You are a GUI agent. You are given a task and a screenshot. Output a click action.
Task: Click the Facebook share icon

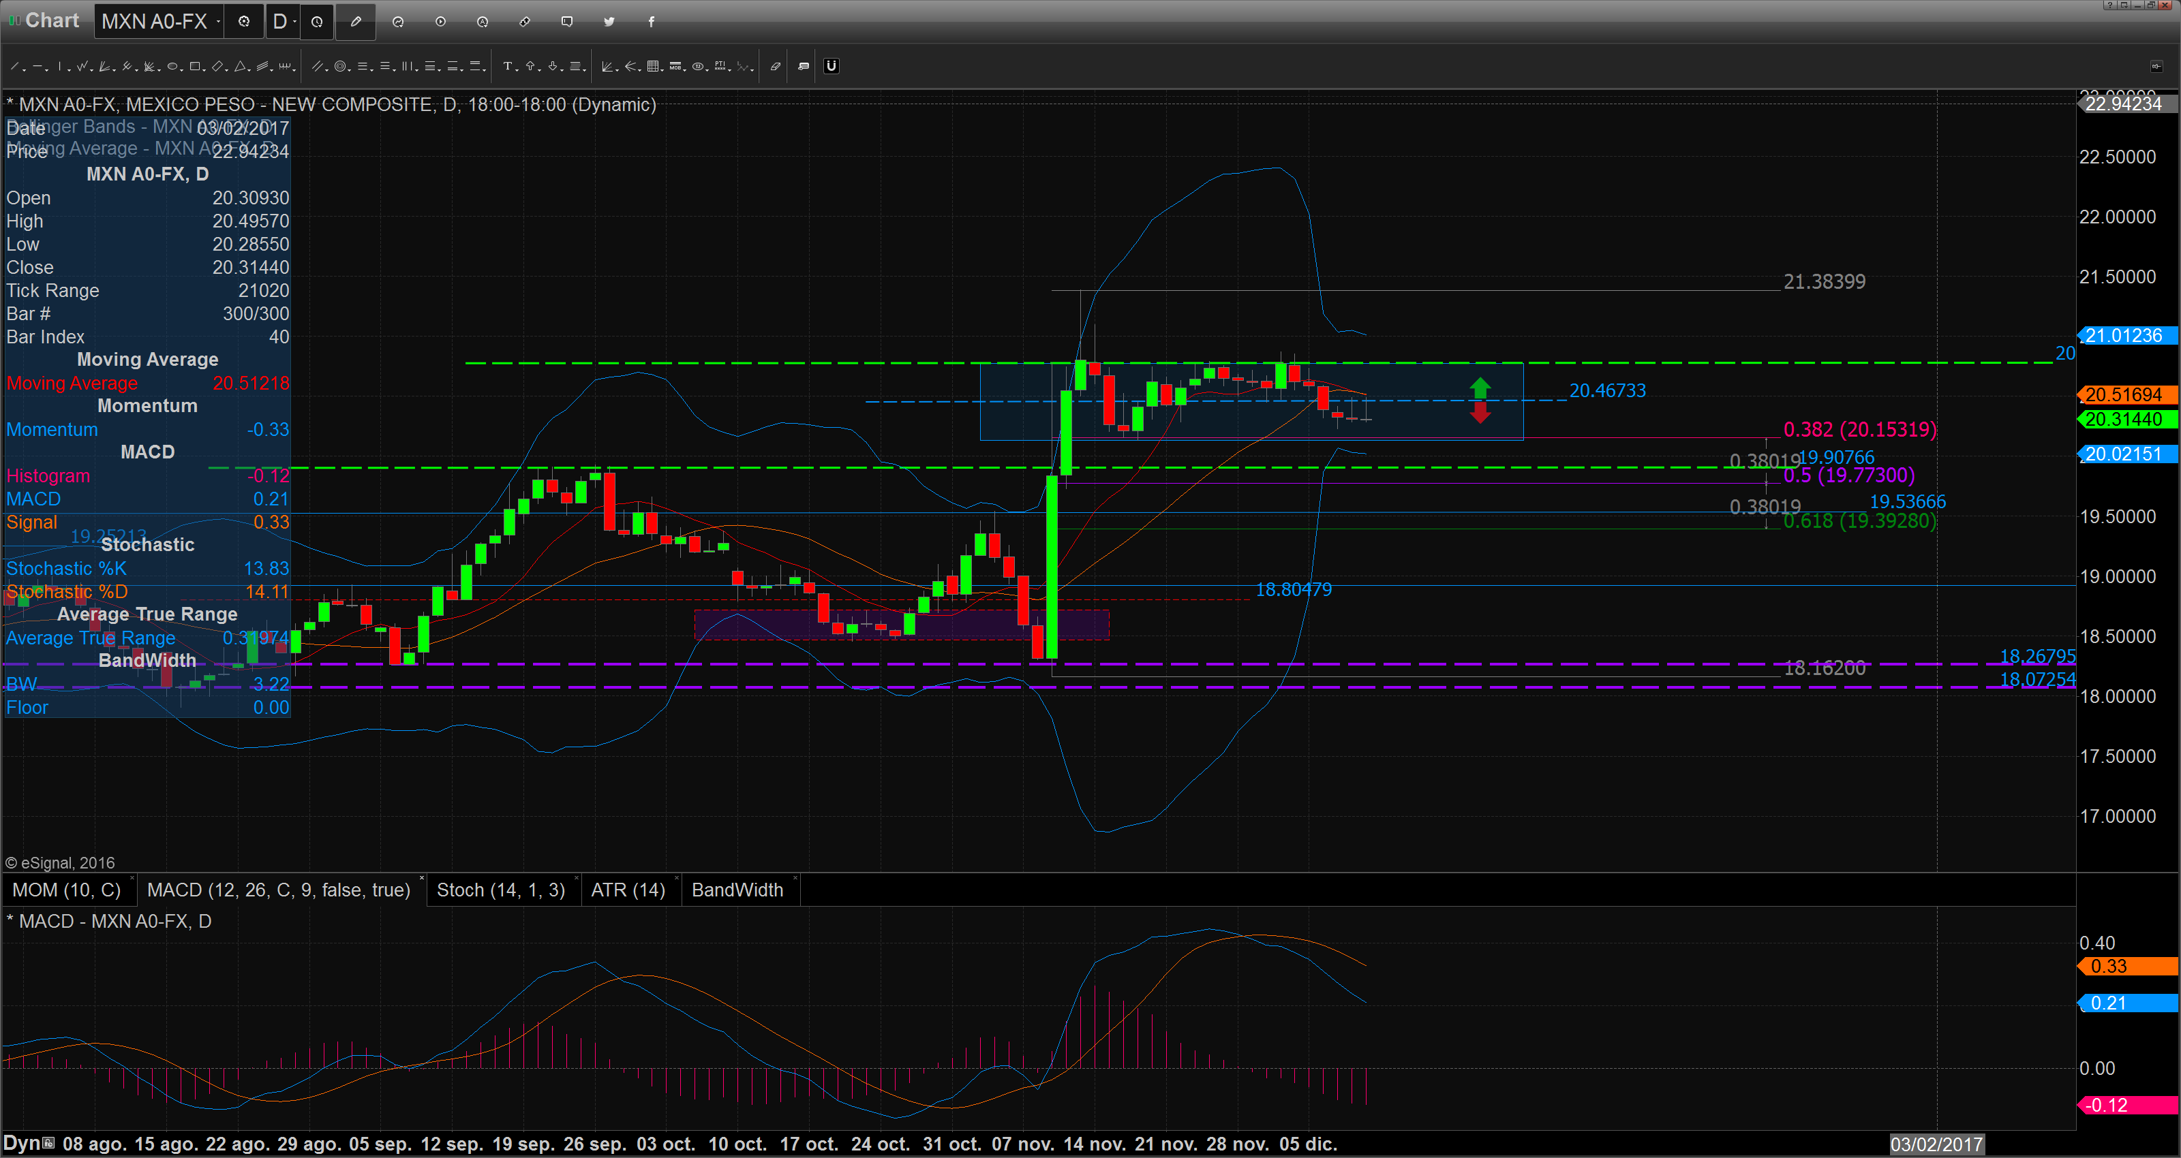point(651,21)
